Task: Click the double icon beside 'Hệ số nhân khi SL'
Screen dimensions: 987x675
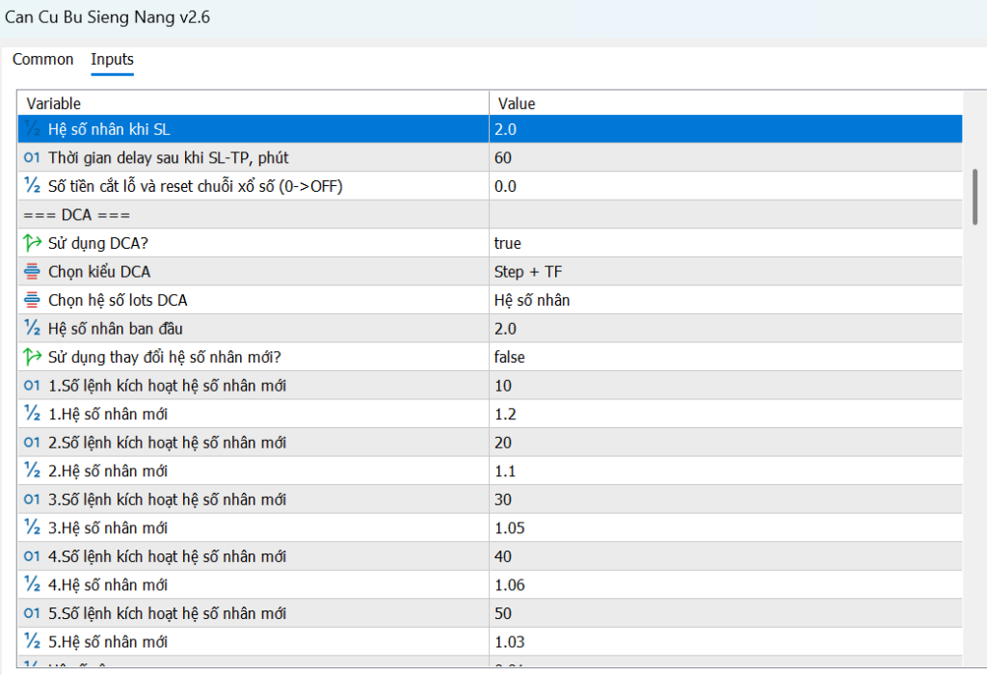Action: 32,129
